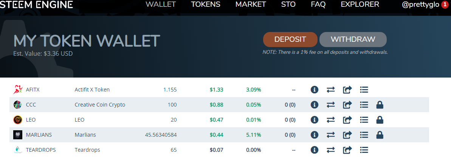Click the MARLIANS token logo

pos(18,135)
